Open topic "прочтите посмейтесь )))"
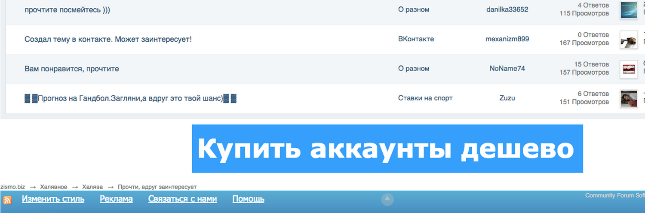This screenshot has width=645, height=213. click(68, 9)
